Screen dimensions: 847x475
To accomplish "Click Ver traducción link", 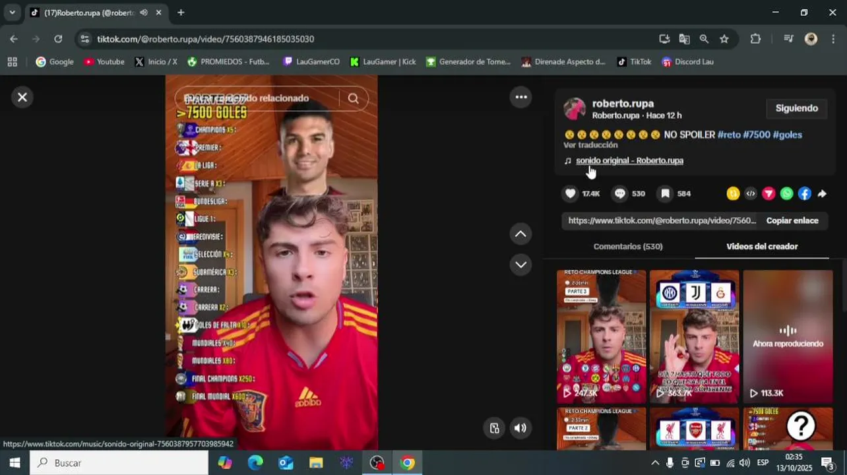I will [590, 145].
